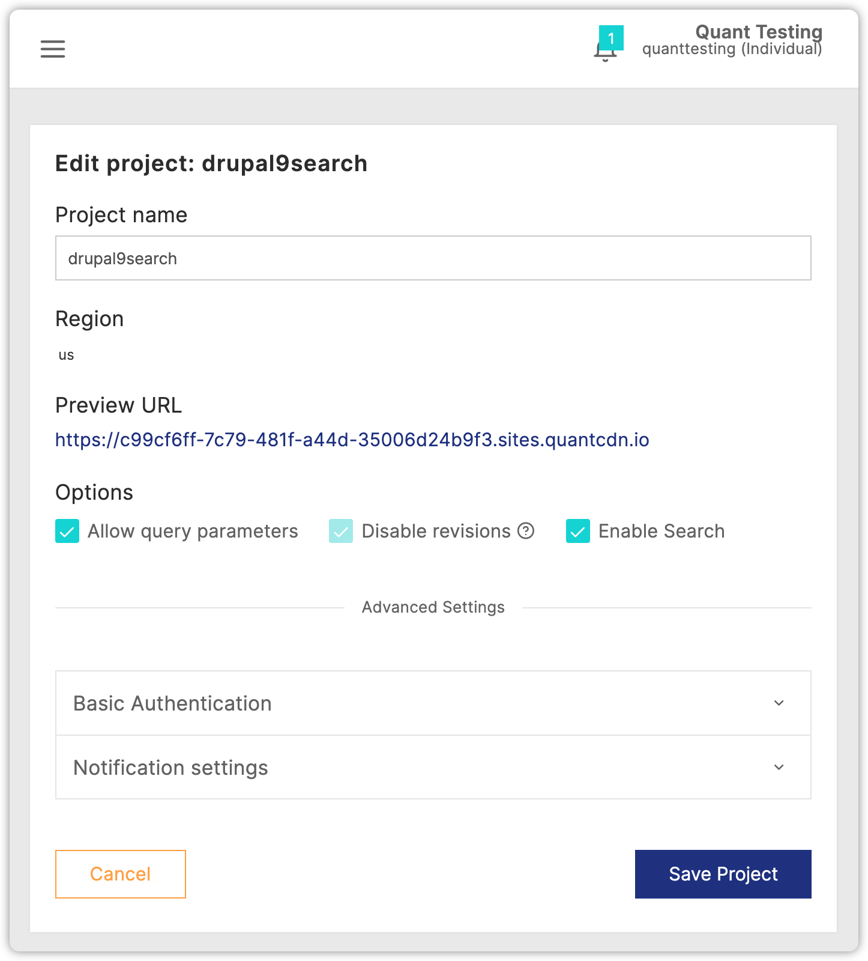
Task: Click the quanttesting (Individual) organization label
Action: [732, 49]
